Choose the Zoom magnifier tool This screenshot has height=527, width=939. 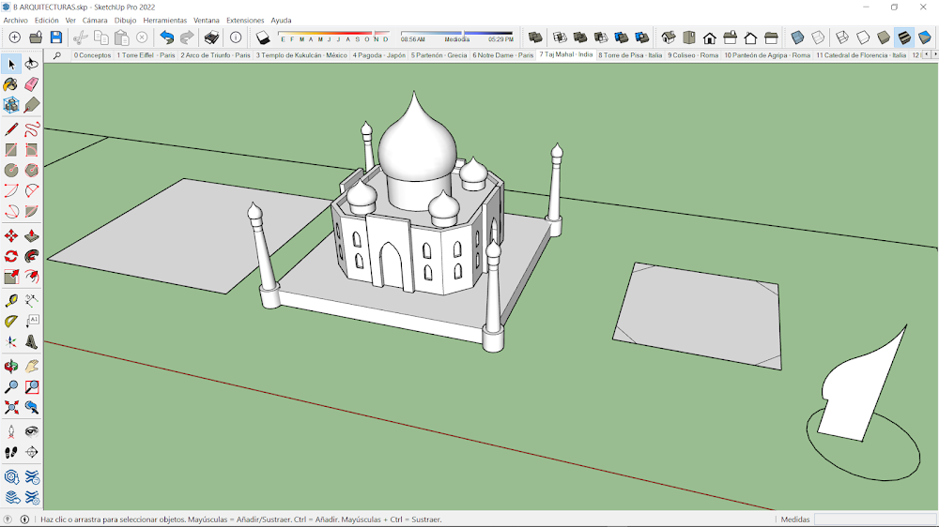[11, 387]
